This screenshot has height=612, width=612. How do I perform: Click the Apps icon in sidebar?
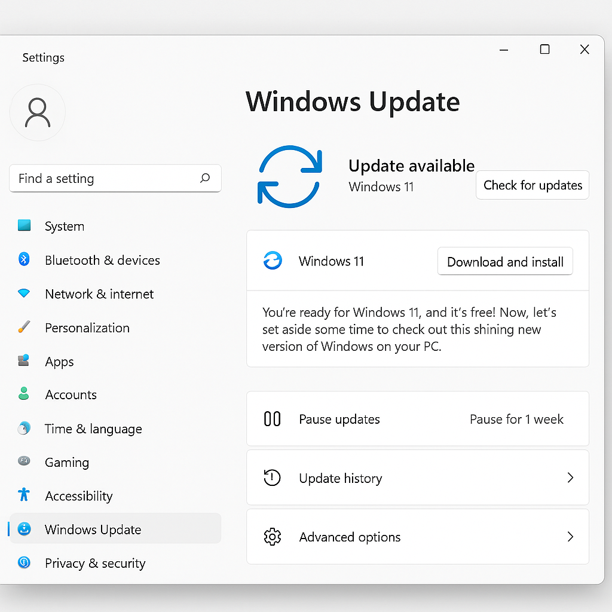point(24,360)
